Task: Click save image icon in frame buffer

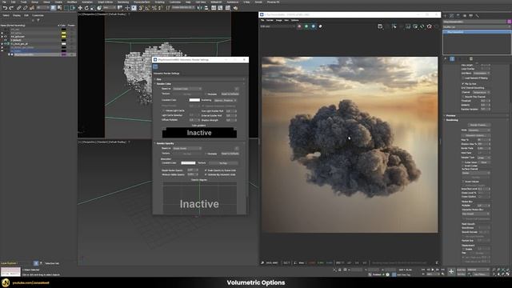Action: pyautogui.click(x=380, y=26)
